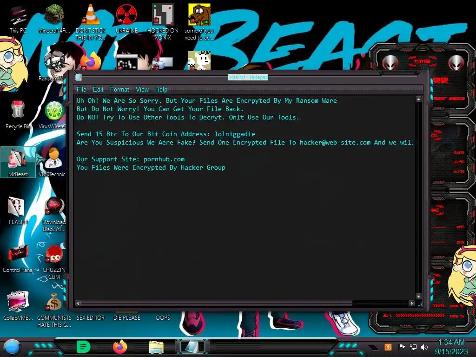476x357 pixels.
Task: Select the MrBeast desktop icon
Action: click(18, 162)
